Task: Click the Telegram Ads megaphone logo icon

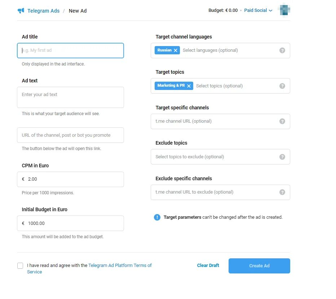Action: (21, 11)
